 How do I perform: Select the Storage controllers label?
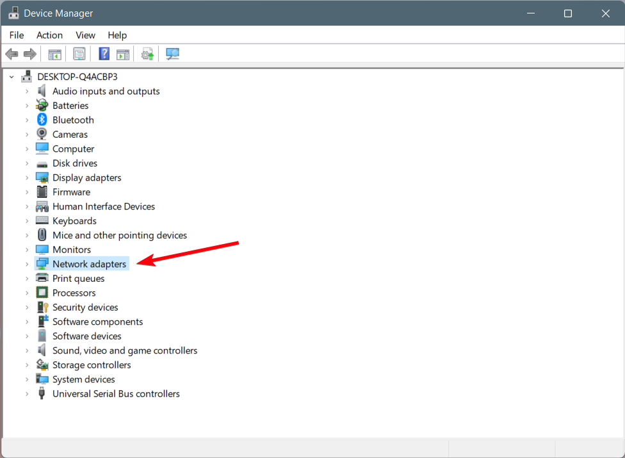92,364
